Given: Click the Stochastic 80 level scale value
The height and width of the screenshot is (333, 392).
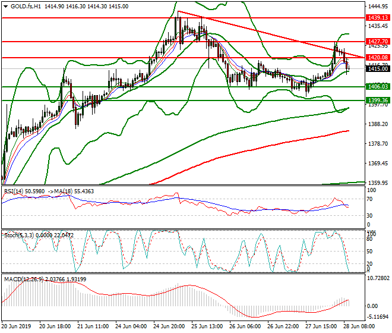Looking at the screenshot, I should point(369,239).
